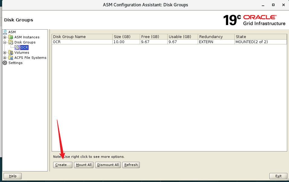The width and height of the screenshot is (289, 182).
Task: Open Help
Action: pos(13,176)
